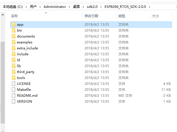177x132 pixels.
Task: Expand chevron after 用户 breadcrumb
Action: [x=40, y=7]
